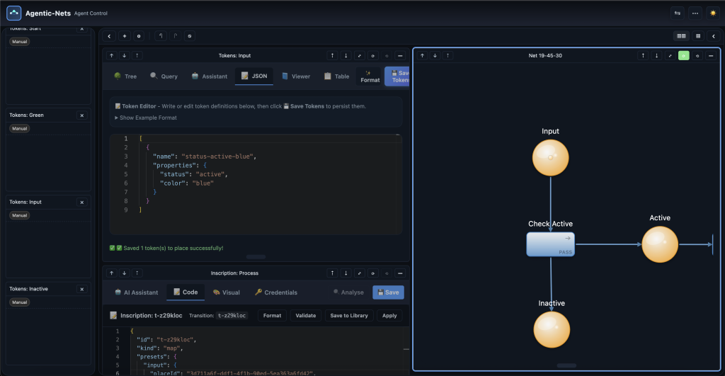
Task: Click the plus icon in the main toolbar
Action: click(x=124, y=35)
